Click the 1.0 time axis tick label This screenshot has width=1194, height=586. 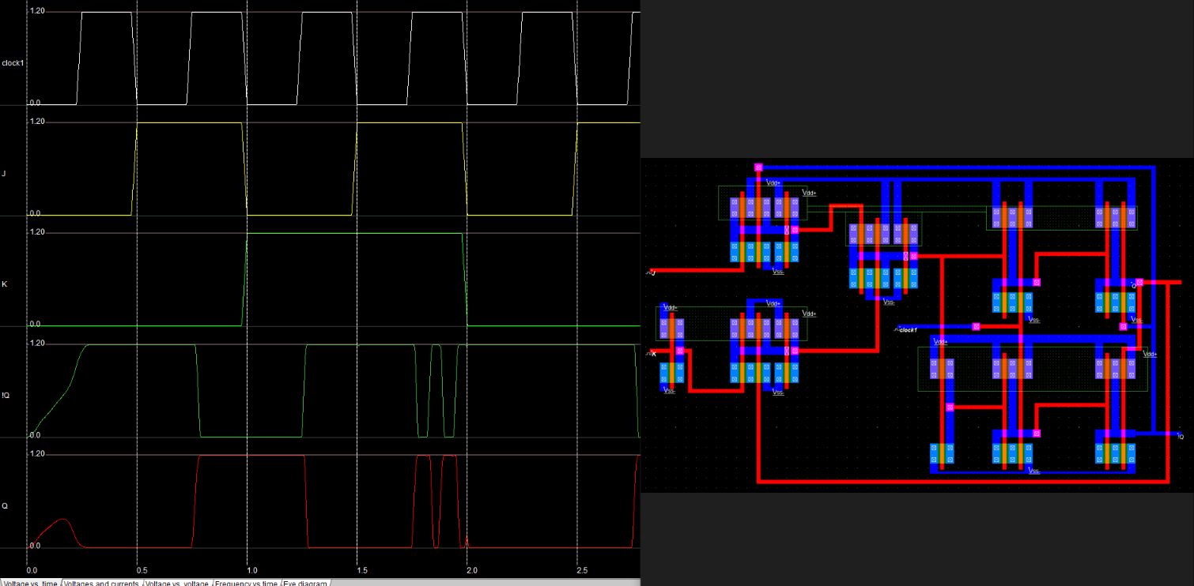coord(252,570)
